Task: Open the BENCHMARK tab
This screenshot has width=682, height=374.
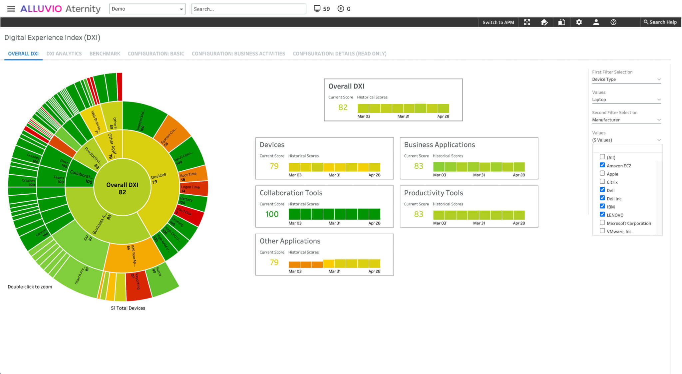Action: point(105,53)
